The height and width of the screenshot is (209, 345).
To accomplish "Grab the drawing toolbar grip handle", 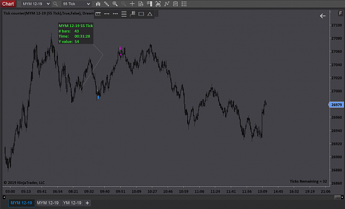I will pyautogui.click(x=157, y=14).
